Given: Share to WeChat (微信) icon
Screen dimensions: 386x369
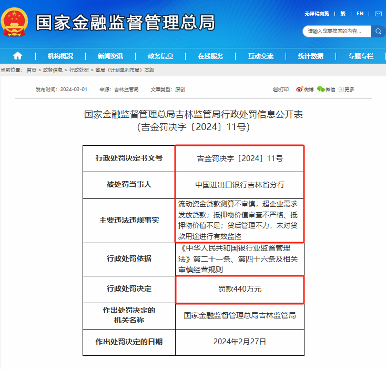Looking at the screenshot, I should coord(326,89).
